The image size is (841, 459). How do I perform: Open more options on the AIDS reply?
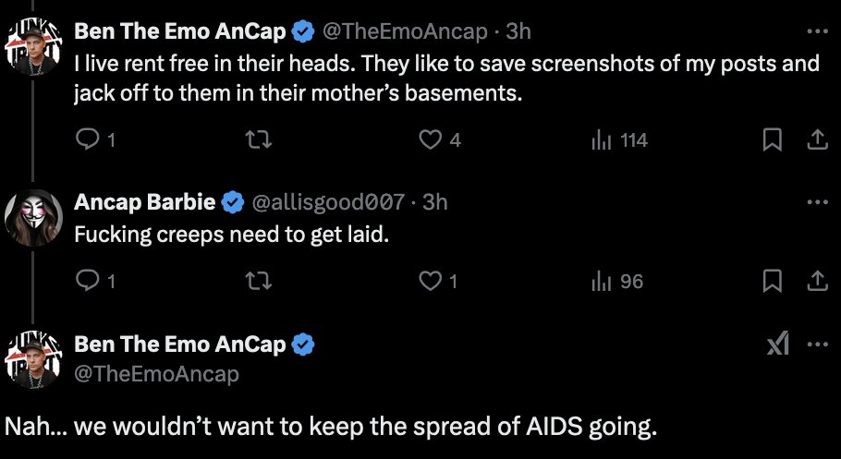[817, 344]
